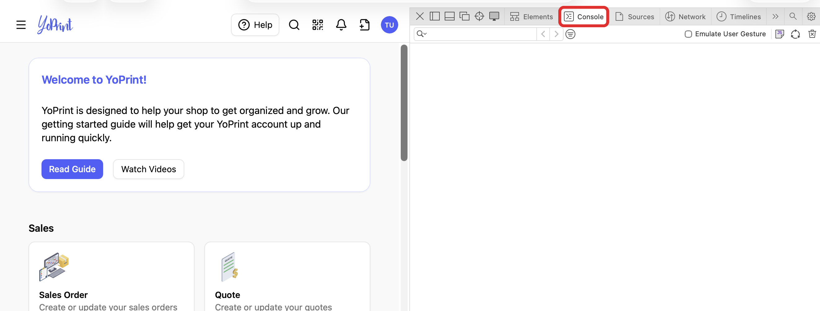Open the hamburger navigation menu
The height and width of the screenshot is (311, 820).
21,25
